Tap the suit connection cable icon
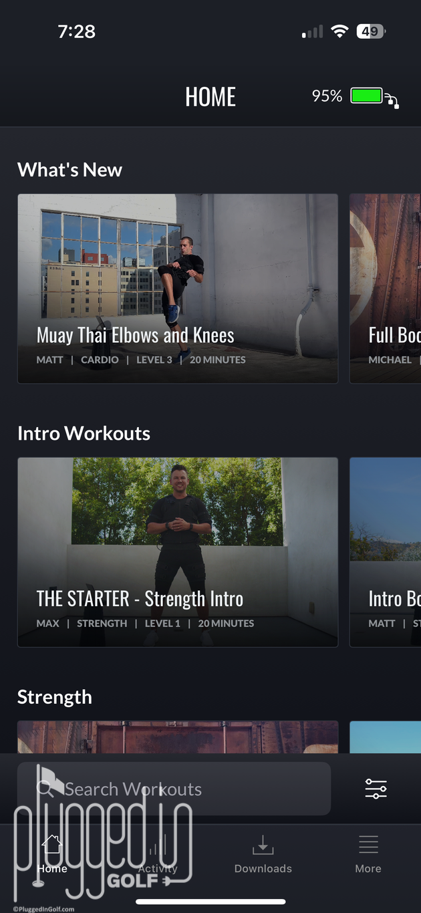The width and height of the screenshot is (421, 913). [x=393, y=101]
